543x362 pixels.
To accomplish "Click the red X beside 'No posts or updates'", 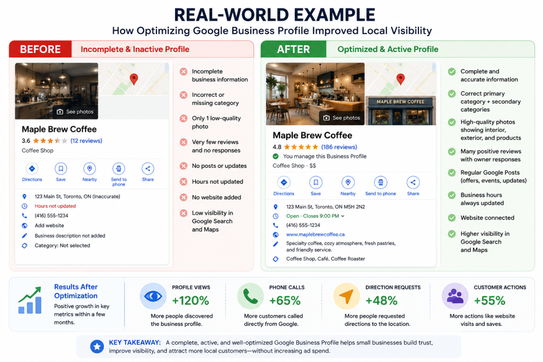I will [x=183, y=166].
